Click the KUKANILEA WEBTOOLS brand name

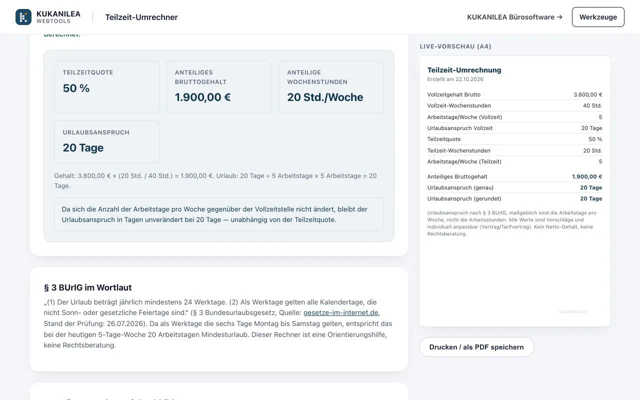(58, 17)
